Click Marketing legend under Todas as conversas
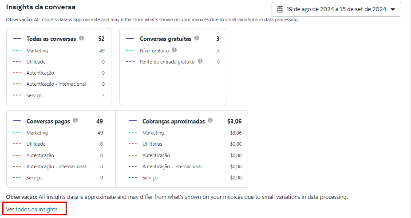The width and height of the screenshot is (411, 218). [37, 51]
